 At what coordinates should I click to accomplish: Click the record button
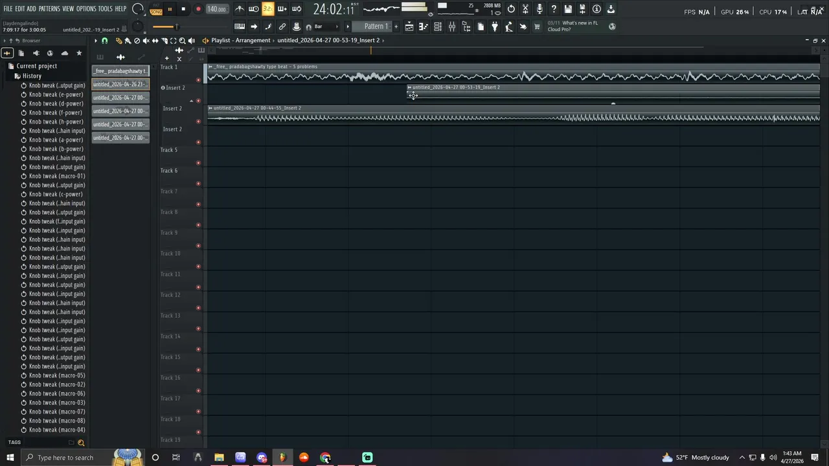click(x=198, y=9)
